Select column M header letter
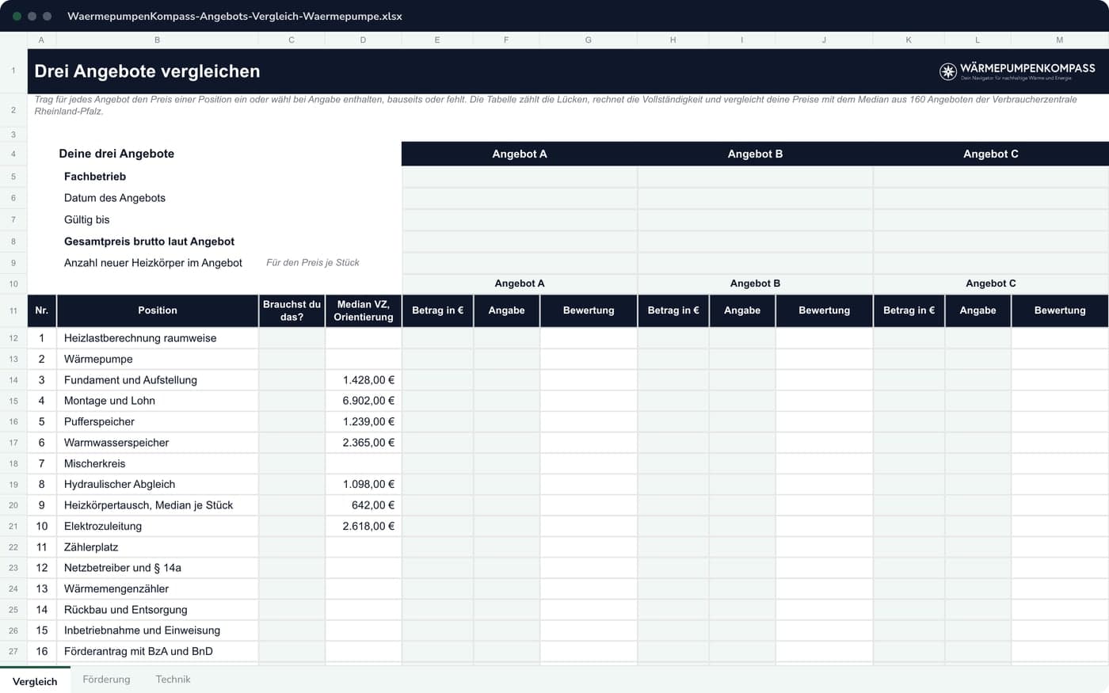 pyautogui.click(x=1059, y=40)
